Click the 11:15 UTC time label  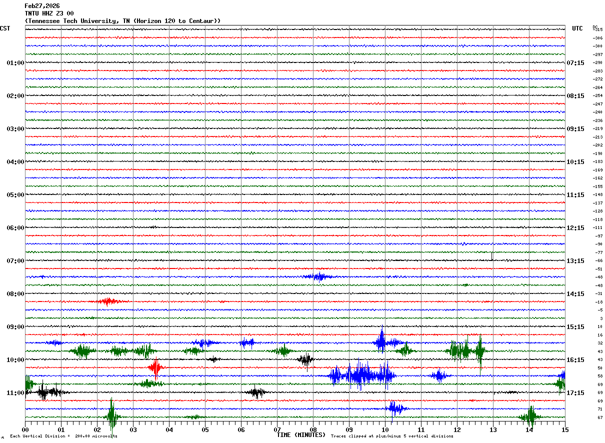[575, 195]
